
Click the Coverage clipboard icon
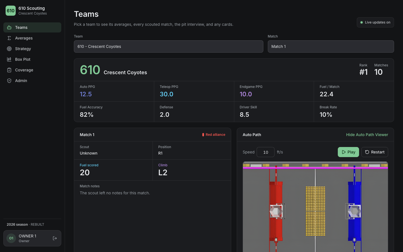[x=9, y=70]
